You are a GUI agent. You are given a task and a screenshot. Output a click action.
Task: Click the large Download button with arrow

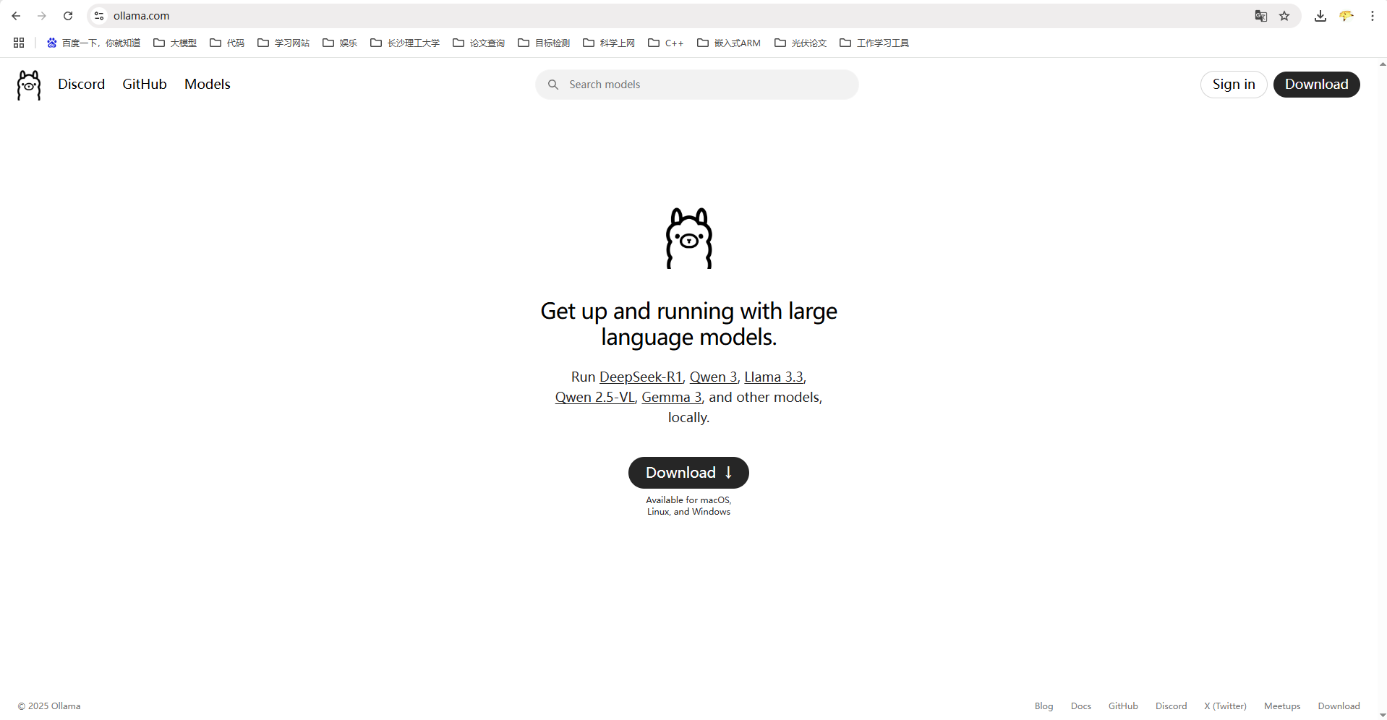pos(688,473)
